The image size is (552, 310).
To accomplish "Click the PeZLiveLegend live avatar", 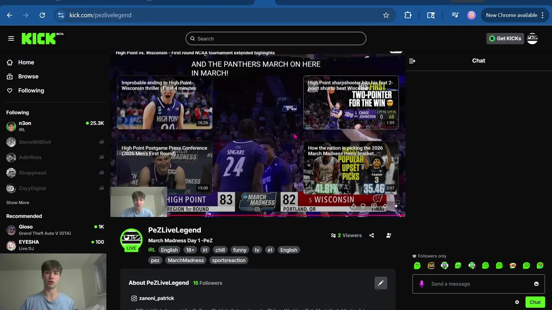I will [x=131, y=240].
